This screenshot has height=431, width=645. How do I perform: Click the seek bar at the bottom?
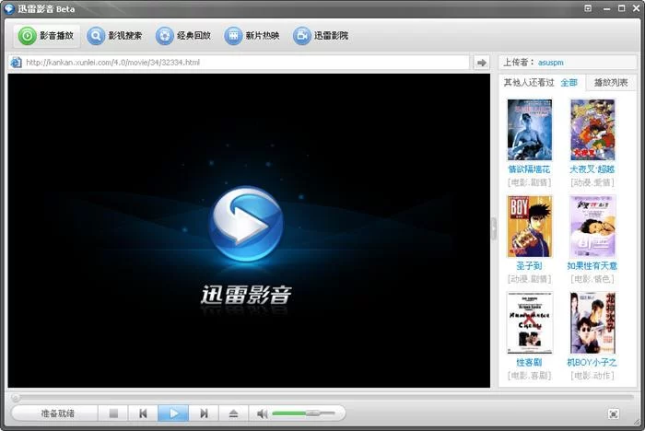(322, 397)
